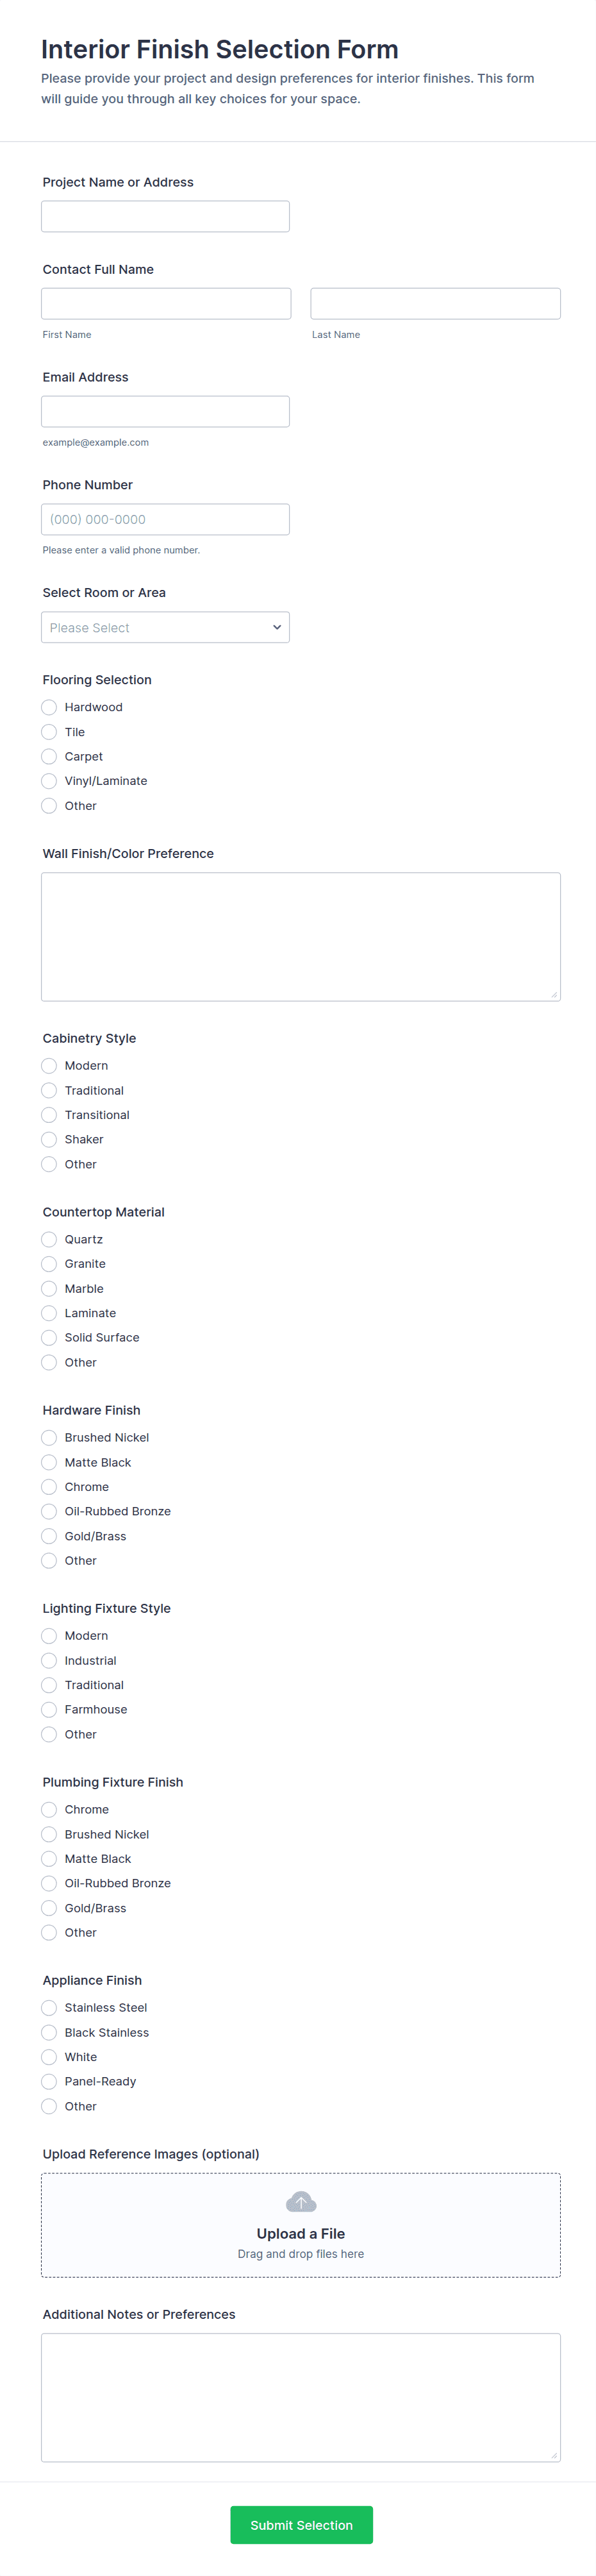
Task: Select Matte Black hardware finish
Action: pos(49,1462)
